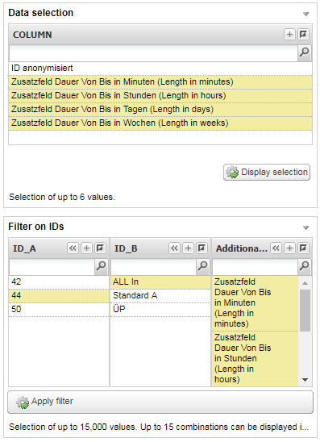Deselect 'Length in weeks' column entry
The width and height of the screenshot is (320, 442).
[160, 123]
